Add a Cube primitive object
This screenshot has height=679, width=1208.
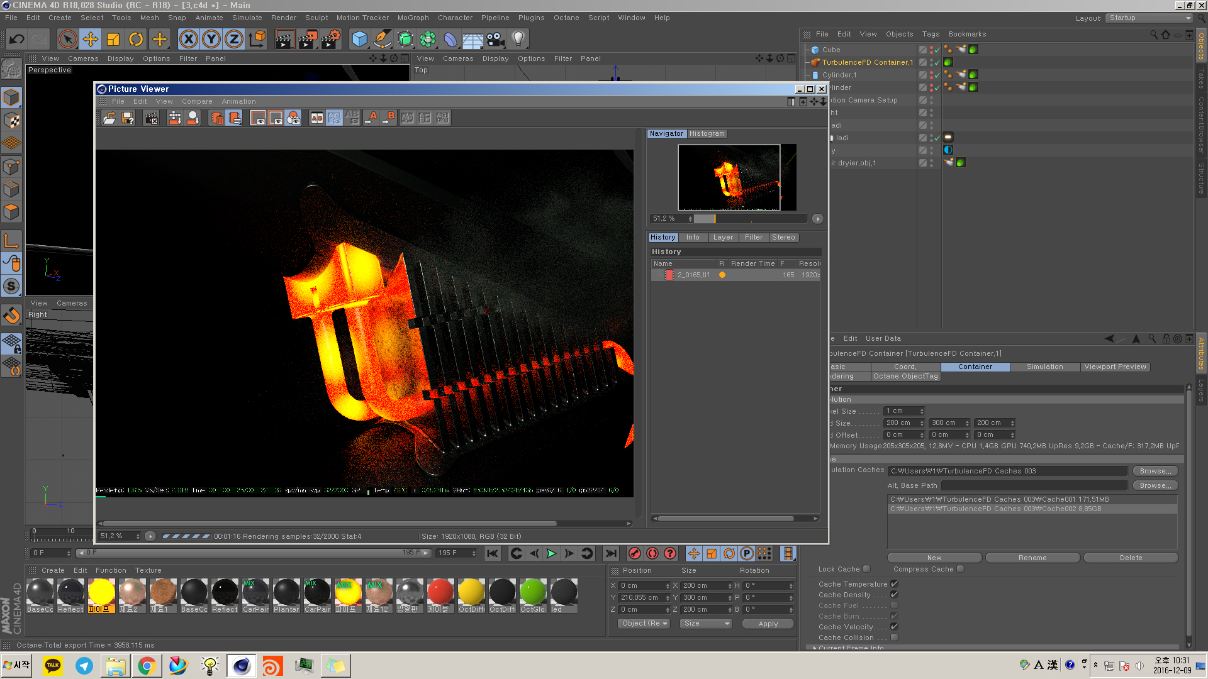[x=360, y=39]
